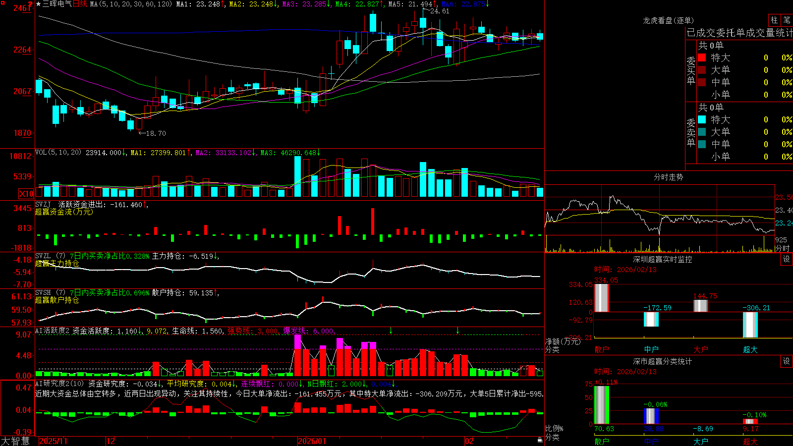The image size is (793, 446).
Task: Click the 强势线: 3.000 label
Action: tap(253, 331)
